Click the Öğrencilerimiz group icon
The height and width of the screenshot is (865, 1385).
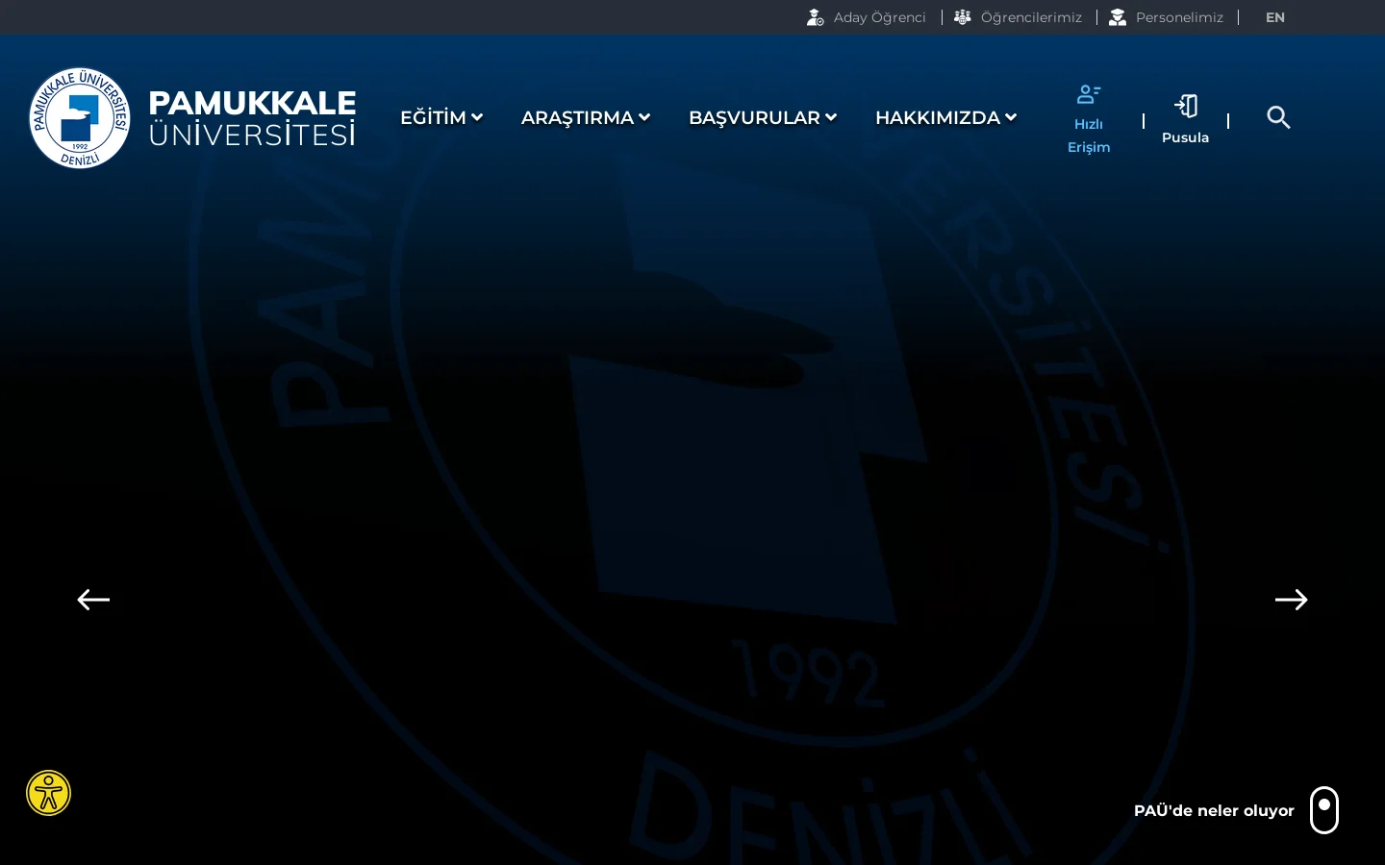(963, 17)
